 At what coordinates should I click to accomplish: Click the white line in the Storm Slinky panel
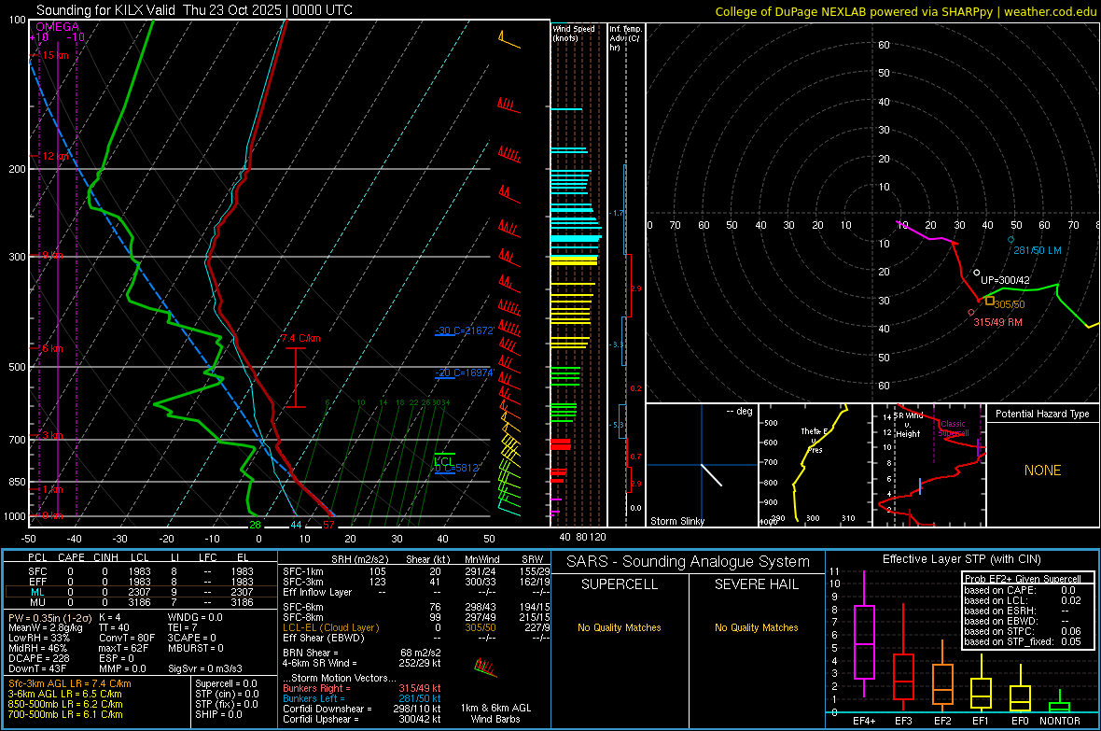point(711,475)
